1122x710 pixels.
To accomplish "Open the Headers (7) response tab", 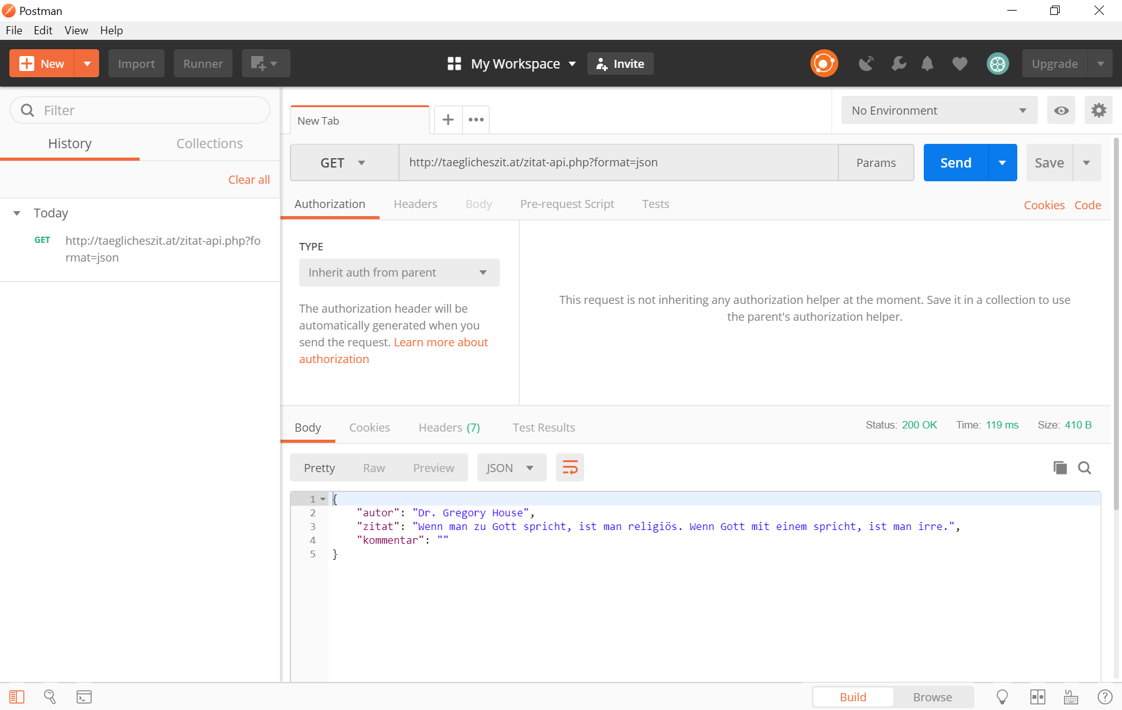I will coord(449,427).
